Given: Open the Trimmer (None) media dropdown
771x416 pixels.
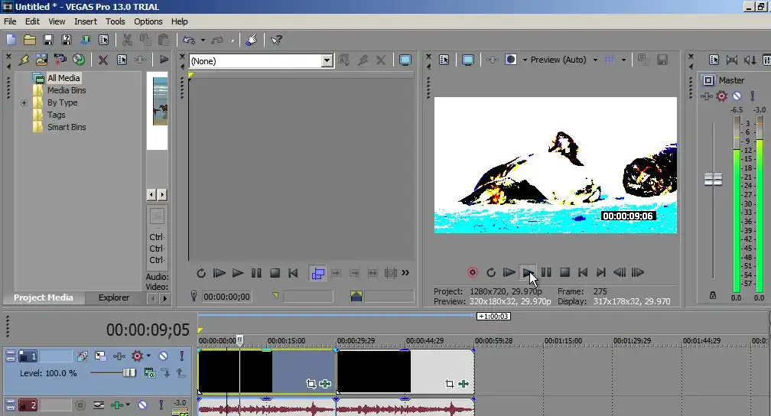Looking at the screenshot, I should (327, 61).
